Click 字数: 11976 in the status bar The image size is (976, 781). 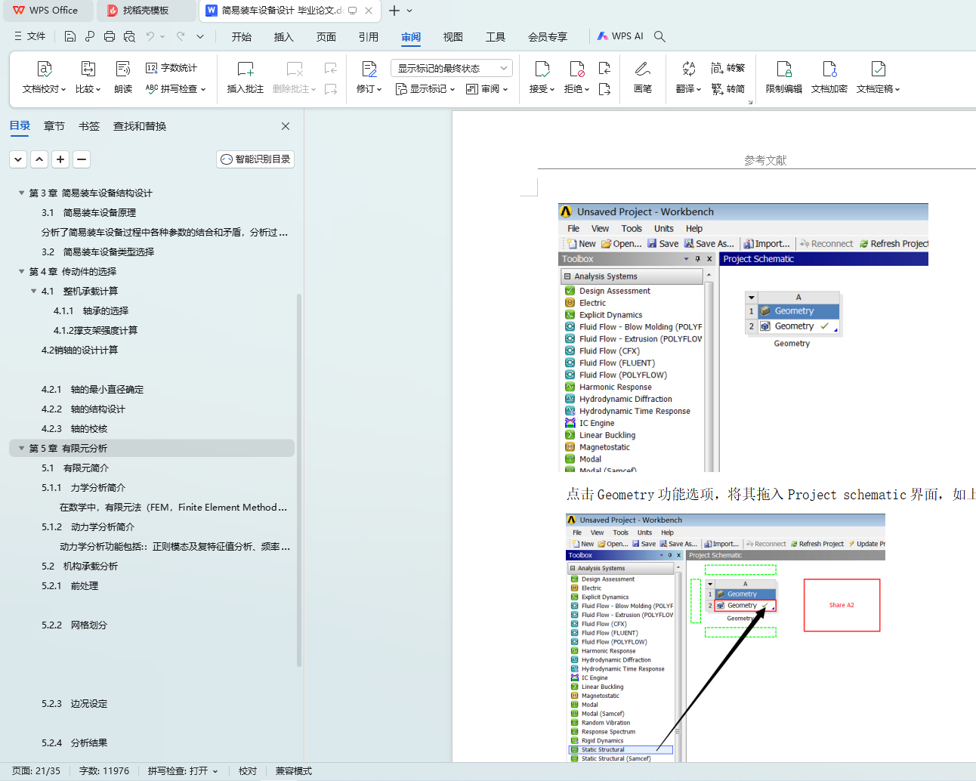[x=104, y=771]
